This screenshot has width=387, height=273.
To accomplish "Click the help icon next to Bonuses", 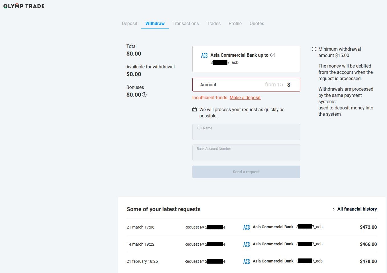I will (x=144, y=95).
